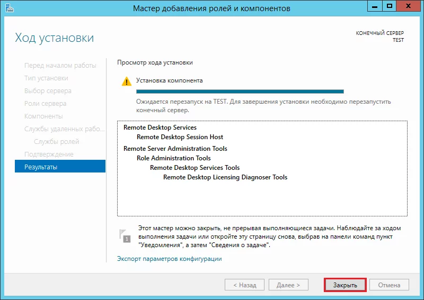Click the Role Administration Tools entry

[173, 158]
